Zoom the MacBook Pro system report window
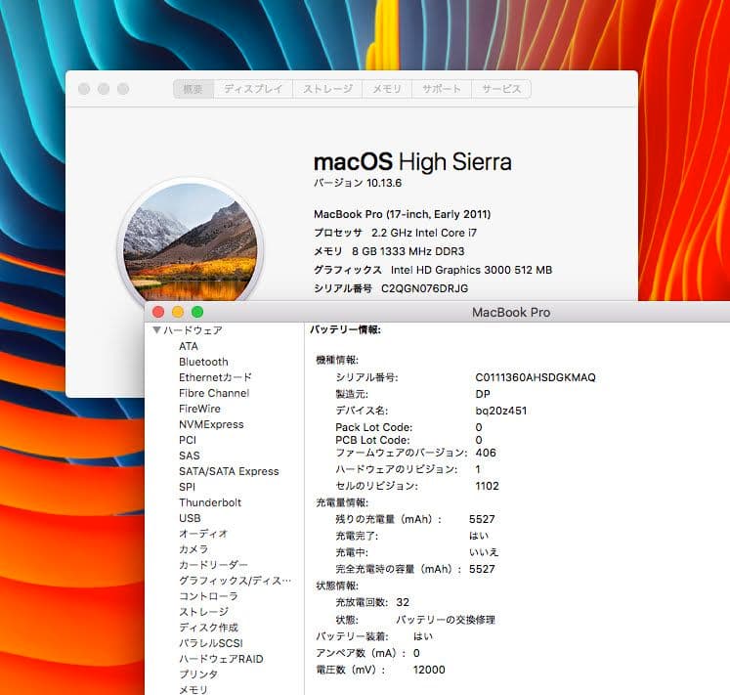 pyautogui.click(x=197, y=312)
